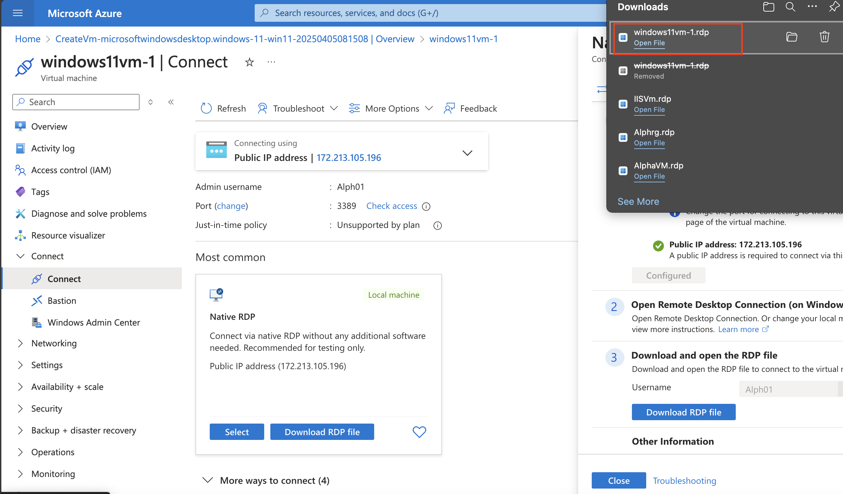843x494 pixels.
Task: Pin the Downloads panel
Action: pyautogui.click(x=834, y=7)
